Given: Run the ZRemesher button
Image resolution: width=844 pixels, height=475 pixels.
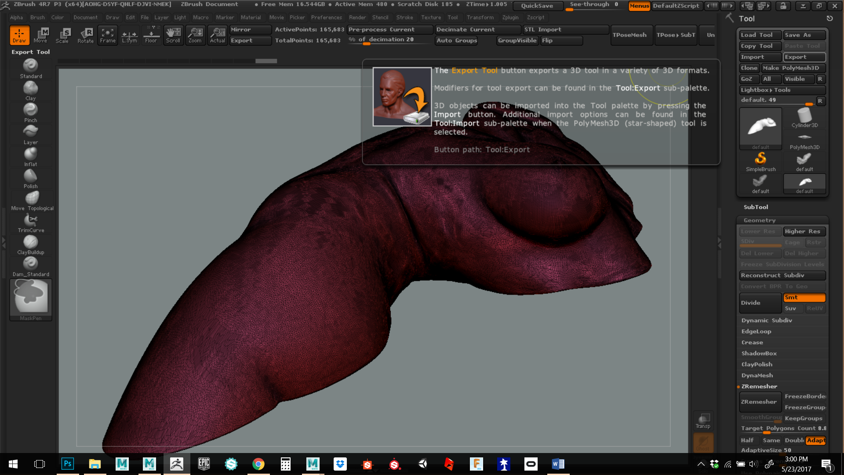Looking at the screenshot, I should tap(760, 402).
